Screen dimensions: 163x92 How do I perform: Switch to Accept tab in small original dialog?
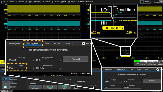pyautogui.click(x=139, y=70)
